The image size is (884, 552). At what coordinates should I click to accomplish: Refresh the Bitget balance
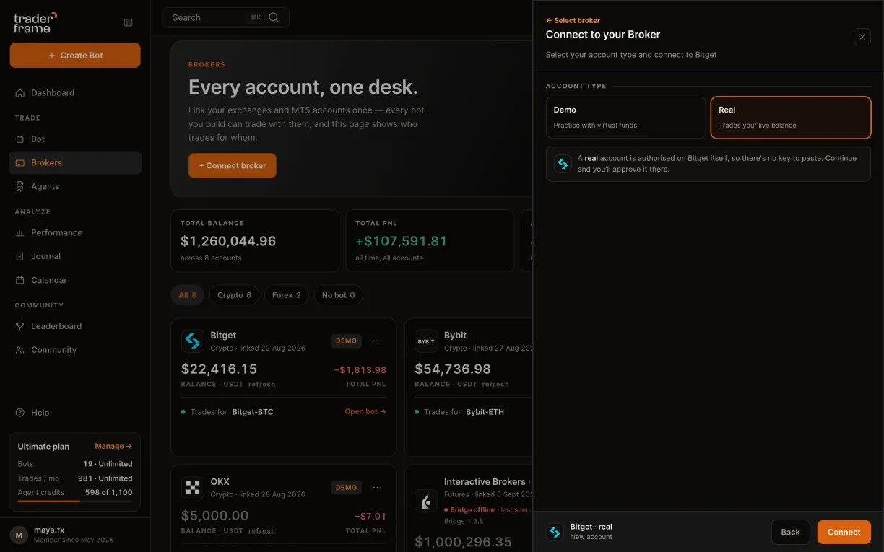262,385
